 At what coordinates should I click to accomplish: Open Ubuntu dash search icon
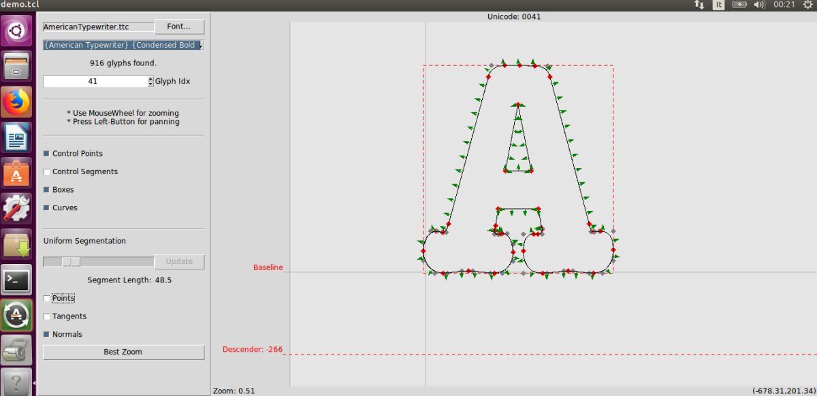point(16,31)
